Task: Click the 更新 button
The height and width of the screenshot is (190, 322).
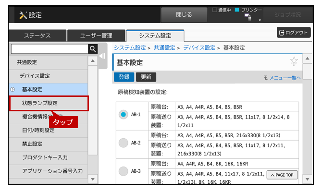Action: (146, 77)
